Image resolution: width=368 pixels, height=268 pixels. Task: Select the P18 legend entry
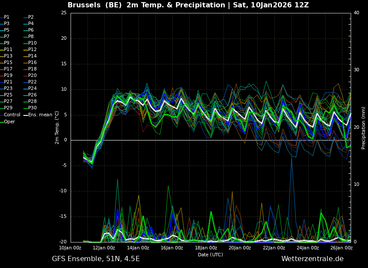[32, 69]
